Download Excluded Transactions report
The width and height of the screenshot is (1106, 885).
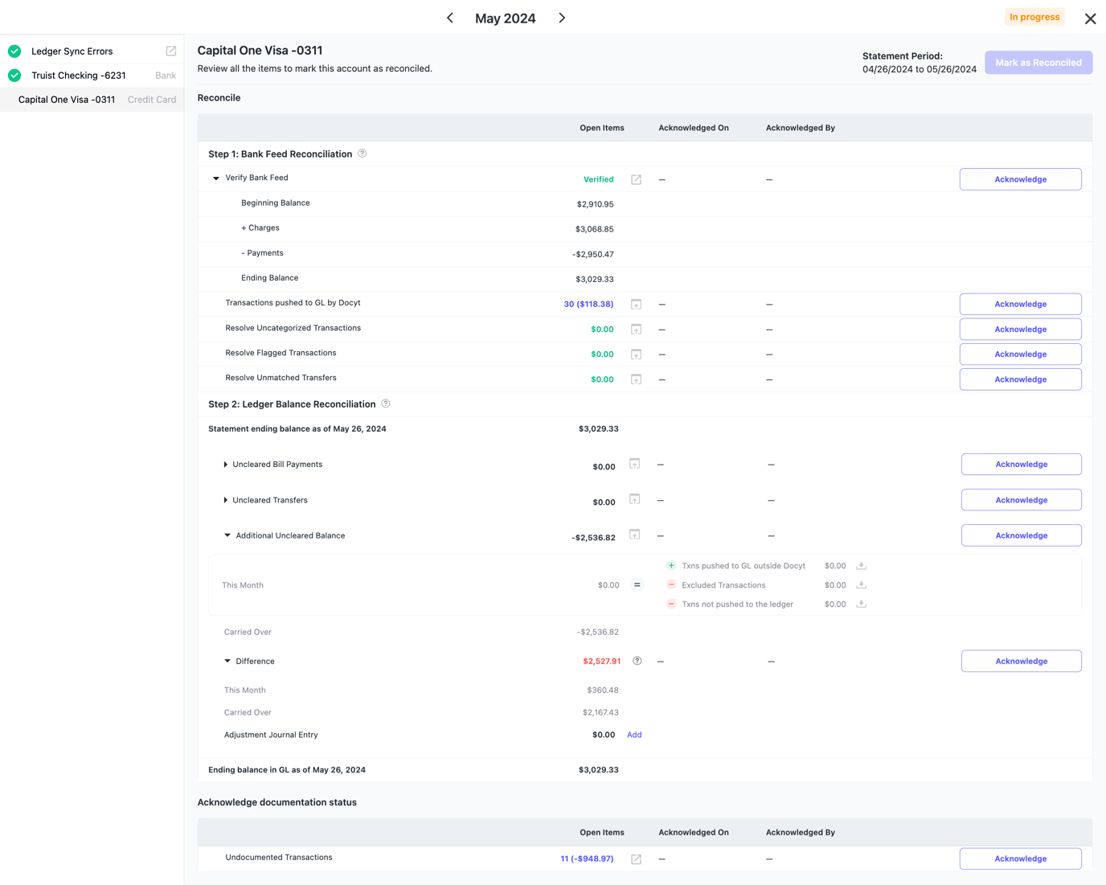point(861,585)
